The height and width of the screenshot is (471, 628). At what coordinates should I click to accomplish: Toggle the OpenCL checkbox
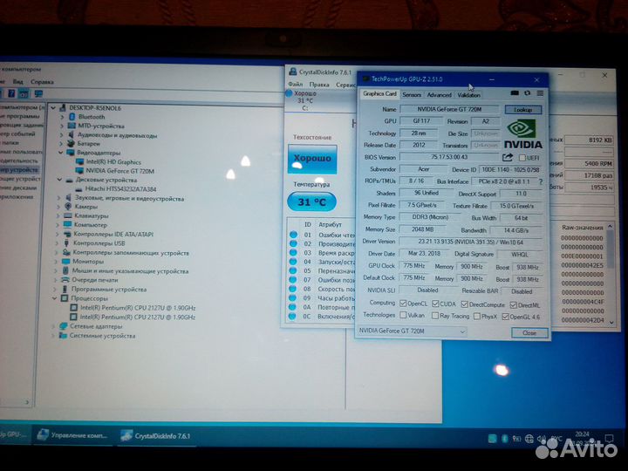(403, 304)
